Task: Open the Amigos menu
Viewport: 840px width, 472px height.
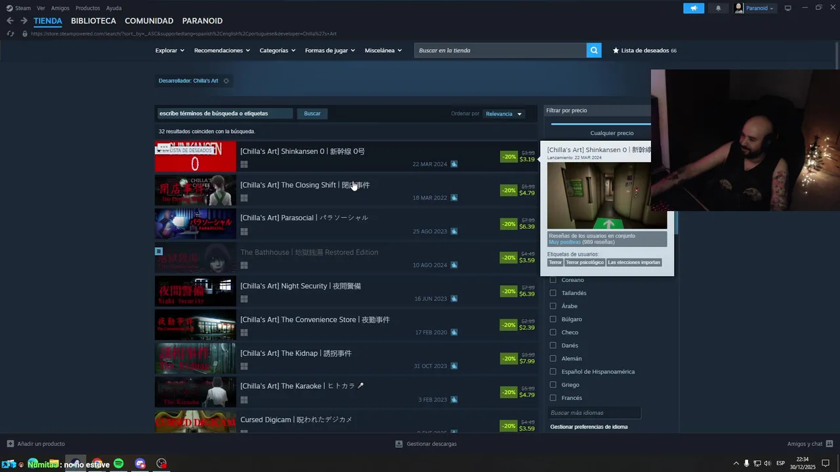Action: click(x=60, y=8)
